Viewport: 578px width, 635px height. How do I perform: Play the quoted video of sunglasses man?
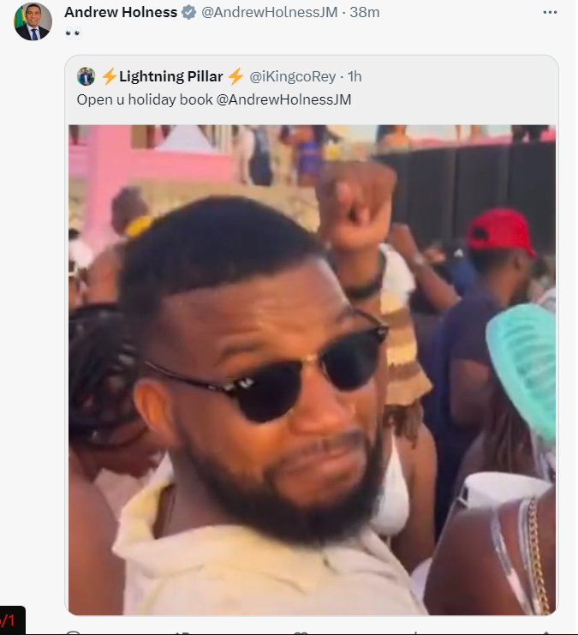click(x=312, y=369)
